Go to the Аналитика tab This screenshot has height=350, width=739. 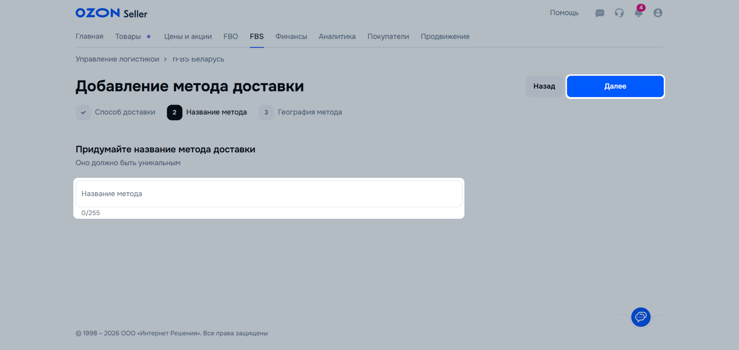click(x=337, y=36)
